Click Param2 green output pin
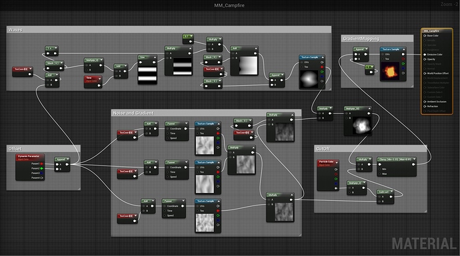 41,168
